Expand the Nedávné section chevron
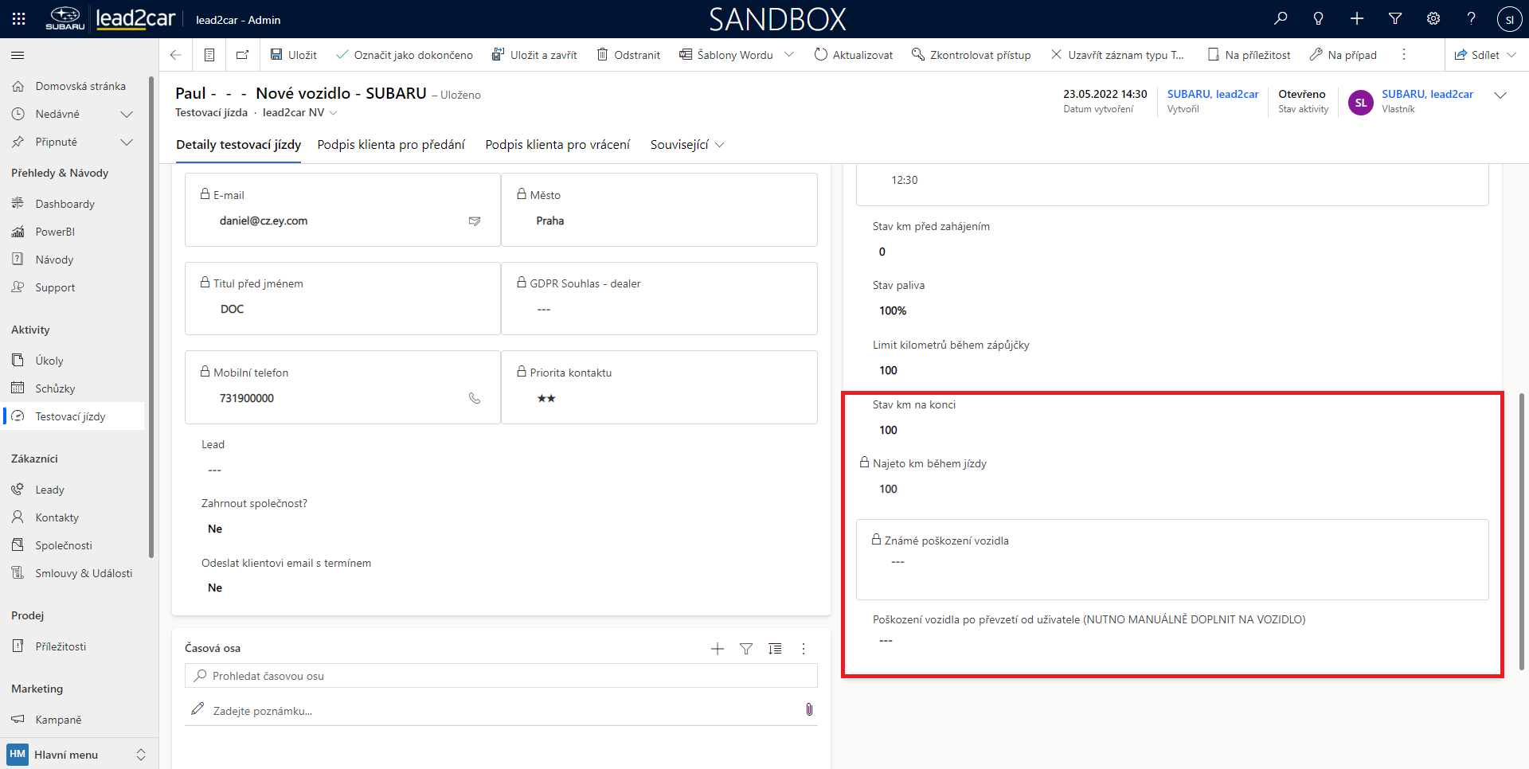Viewport: 1529px width, 769px height. (x=126, y=114)
